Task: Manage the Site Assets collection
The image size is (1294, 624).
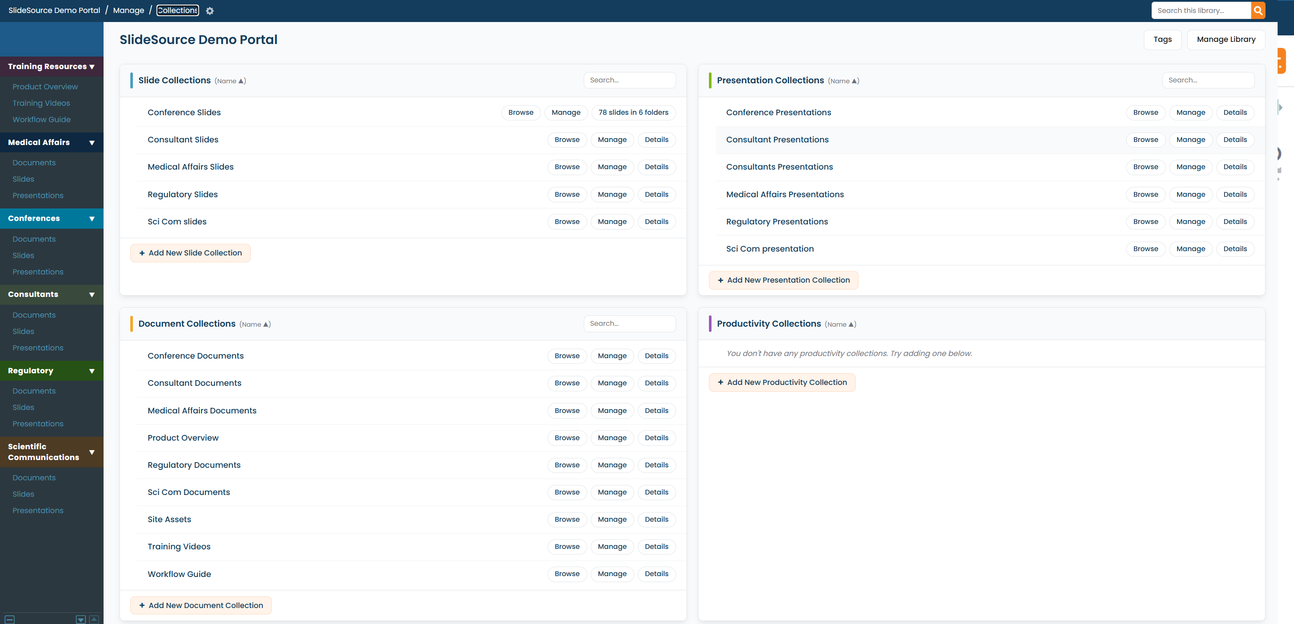Action: click(612, 520)
